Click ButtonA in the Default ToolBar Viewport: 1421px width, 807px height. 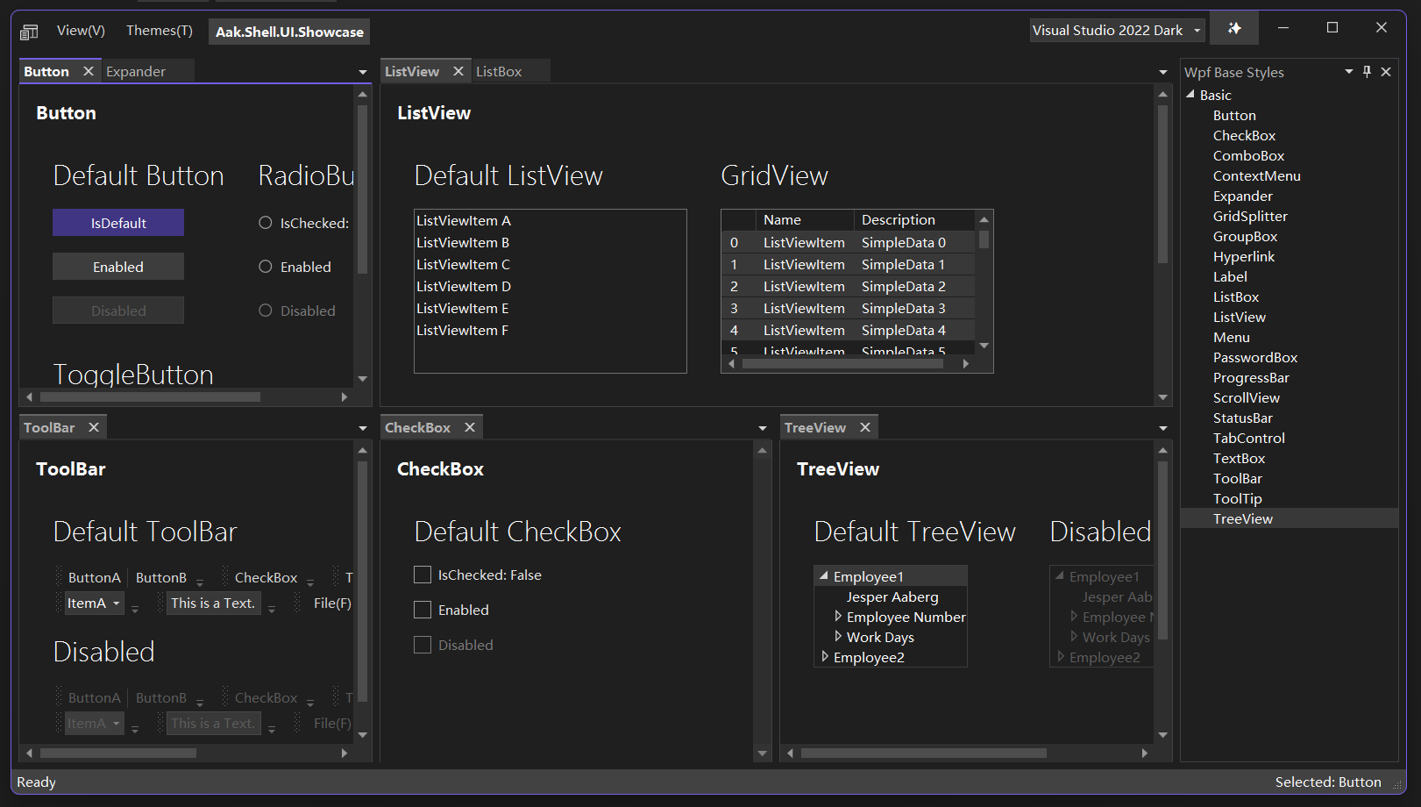[93, 577]
